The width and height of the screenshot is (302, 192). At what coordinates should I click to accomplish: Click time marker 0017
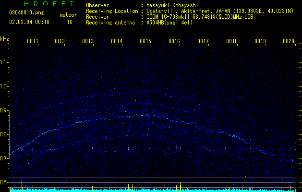(203, 41)
